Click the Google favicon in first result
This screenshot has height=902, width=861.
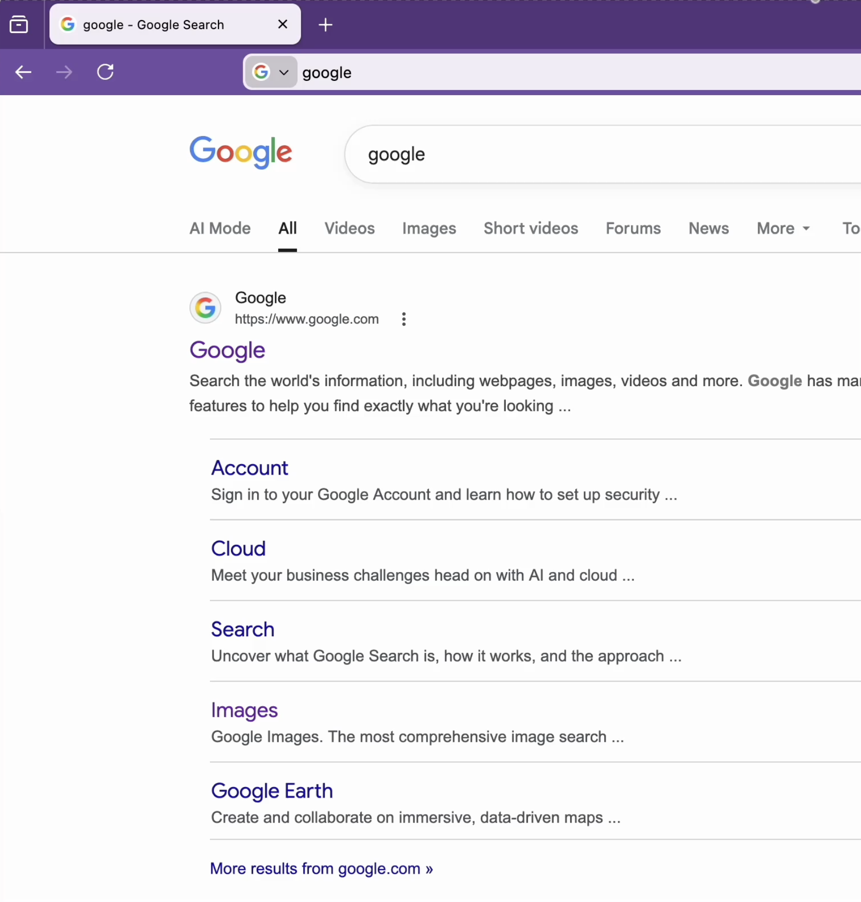[205, 308]
